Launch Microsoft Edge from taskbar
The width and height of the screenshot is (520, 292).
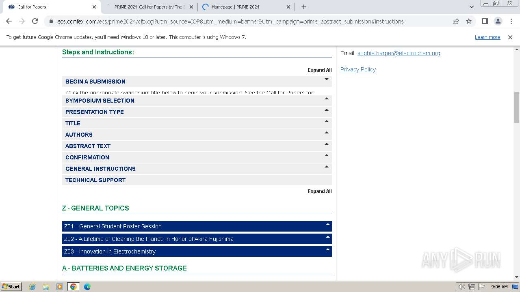coord(87,287)
